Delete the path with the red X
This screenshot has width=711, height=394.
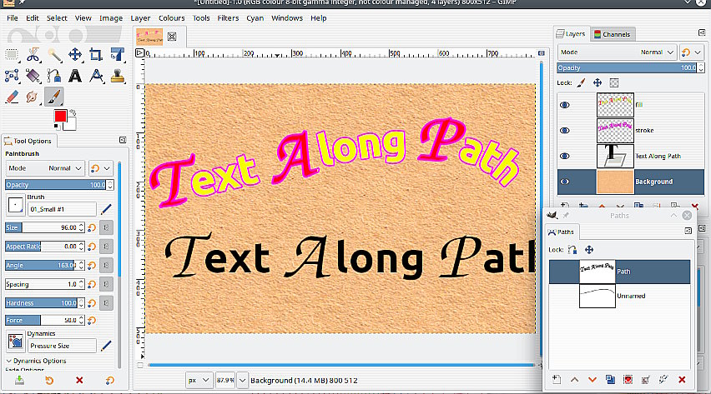[x=682, y=380]
